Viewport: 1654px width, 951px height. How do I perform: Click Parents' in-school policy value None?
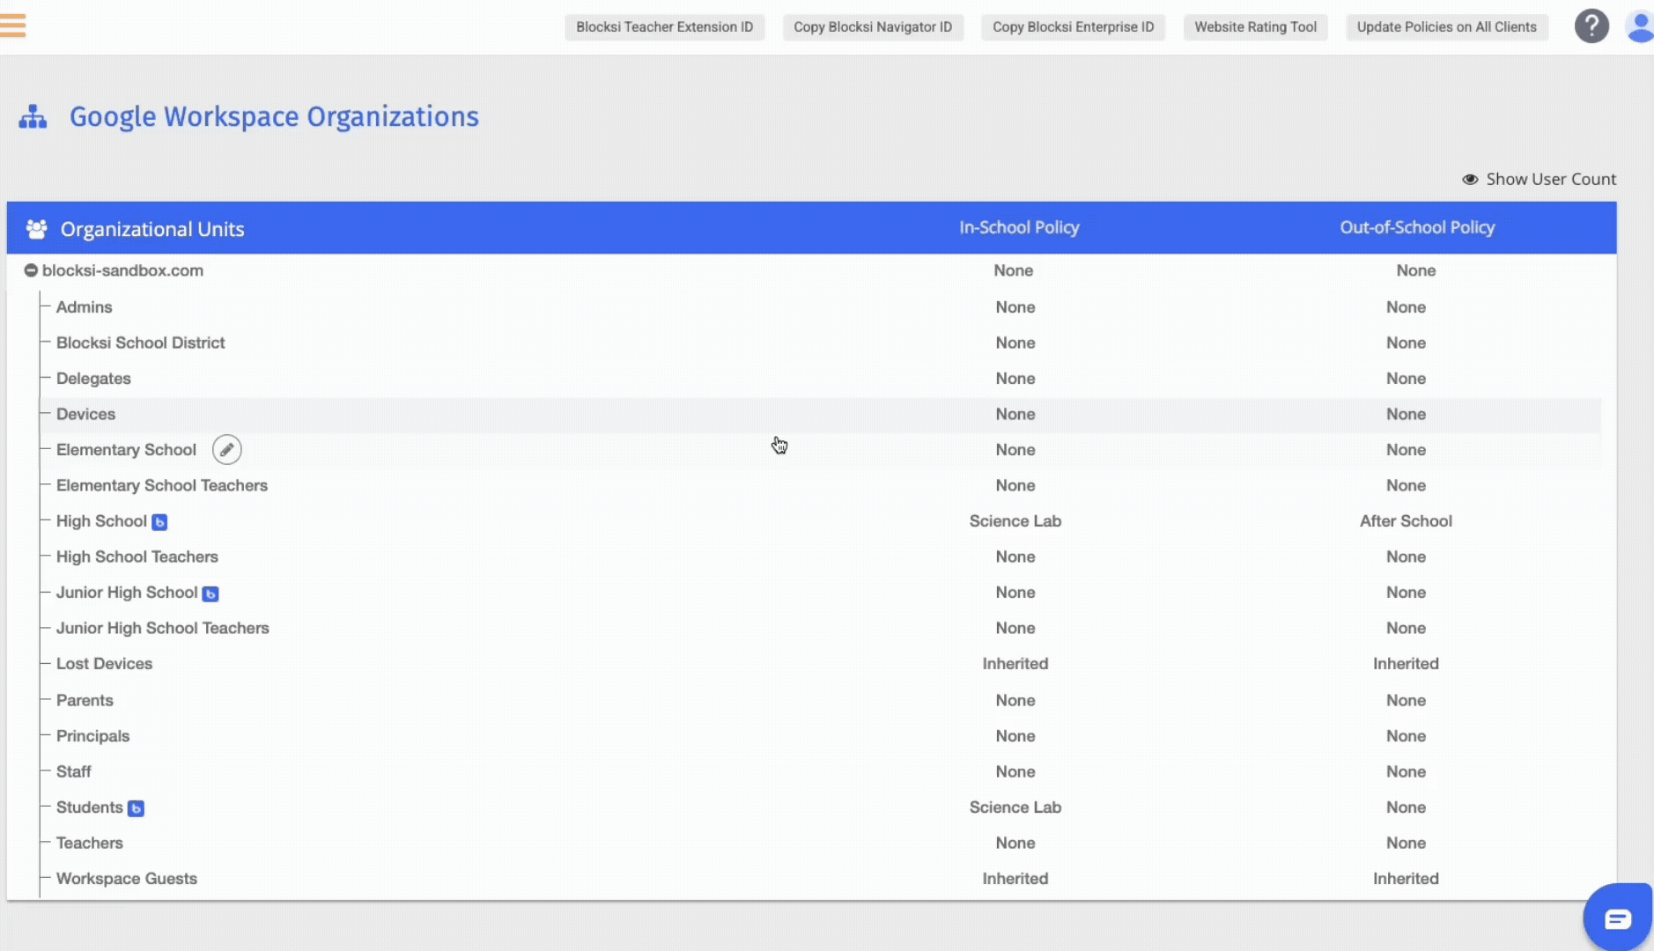pos(1015,700)
